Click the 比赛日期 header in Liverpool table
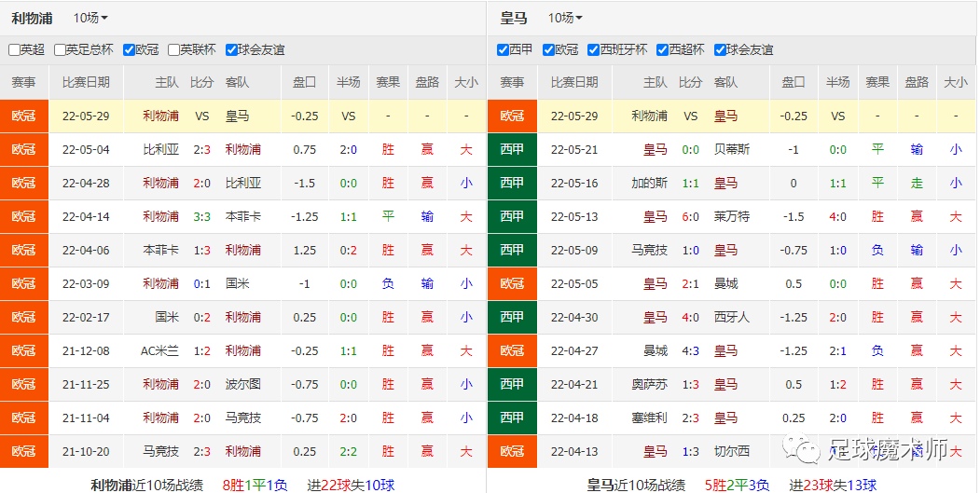This screenshot has height=493, width=980. tap(86, 82)
